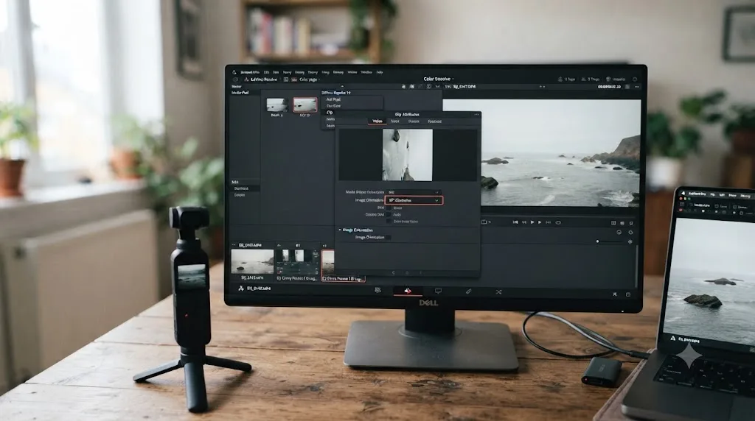Image resolution: width=755 pixels, height=421 pixels.
Task: Click the first of three icons right of the transport controls
Action: point(613,223)
